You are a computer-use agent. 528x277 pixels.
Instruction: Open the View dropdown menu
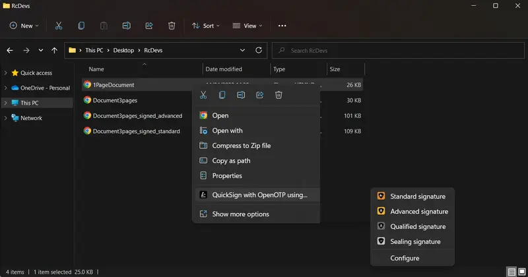(x=247, y=26)
